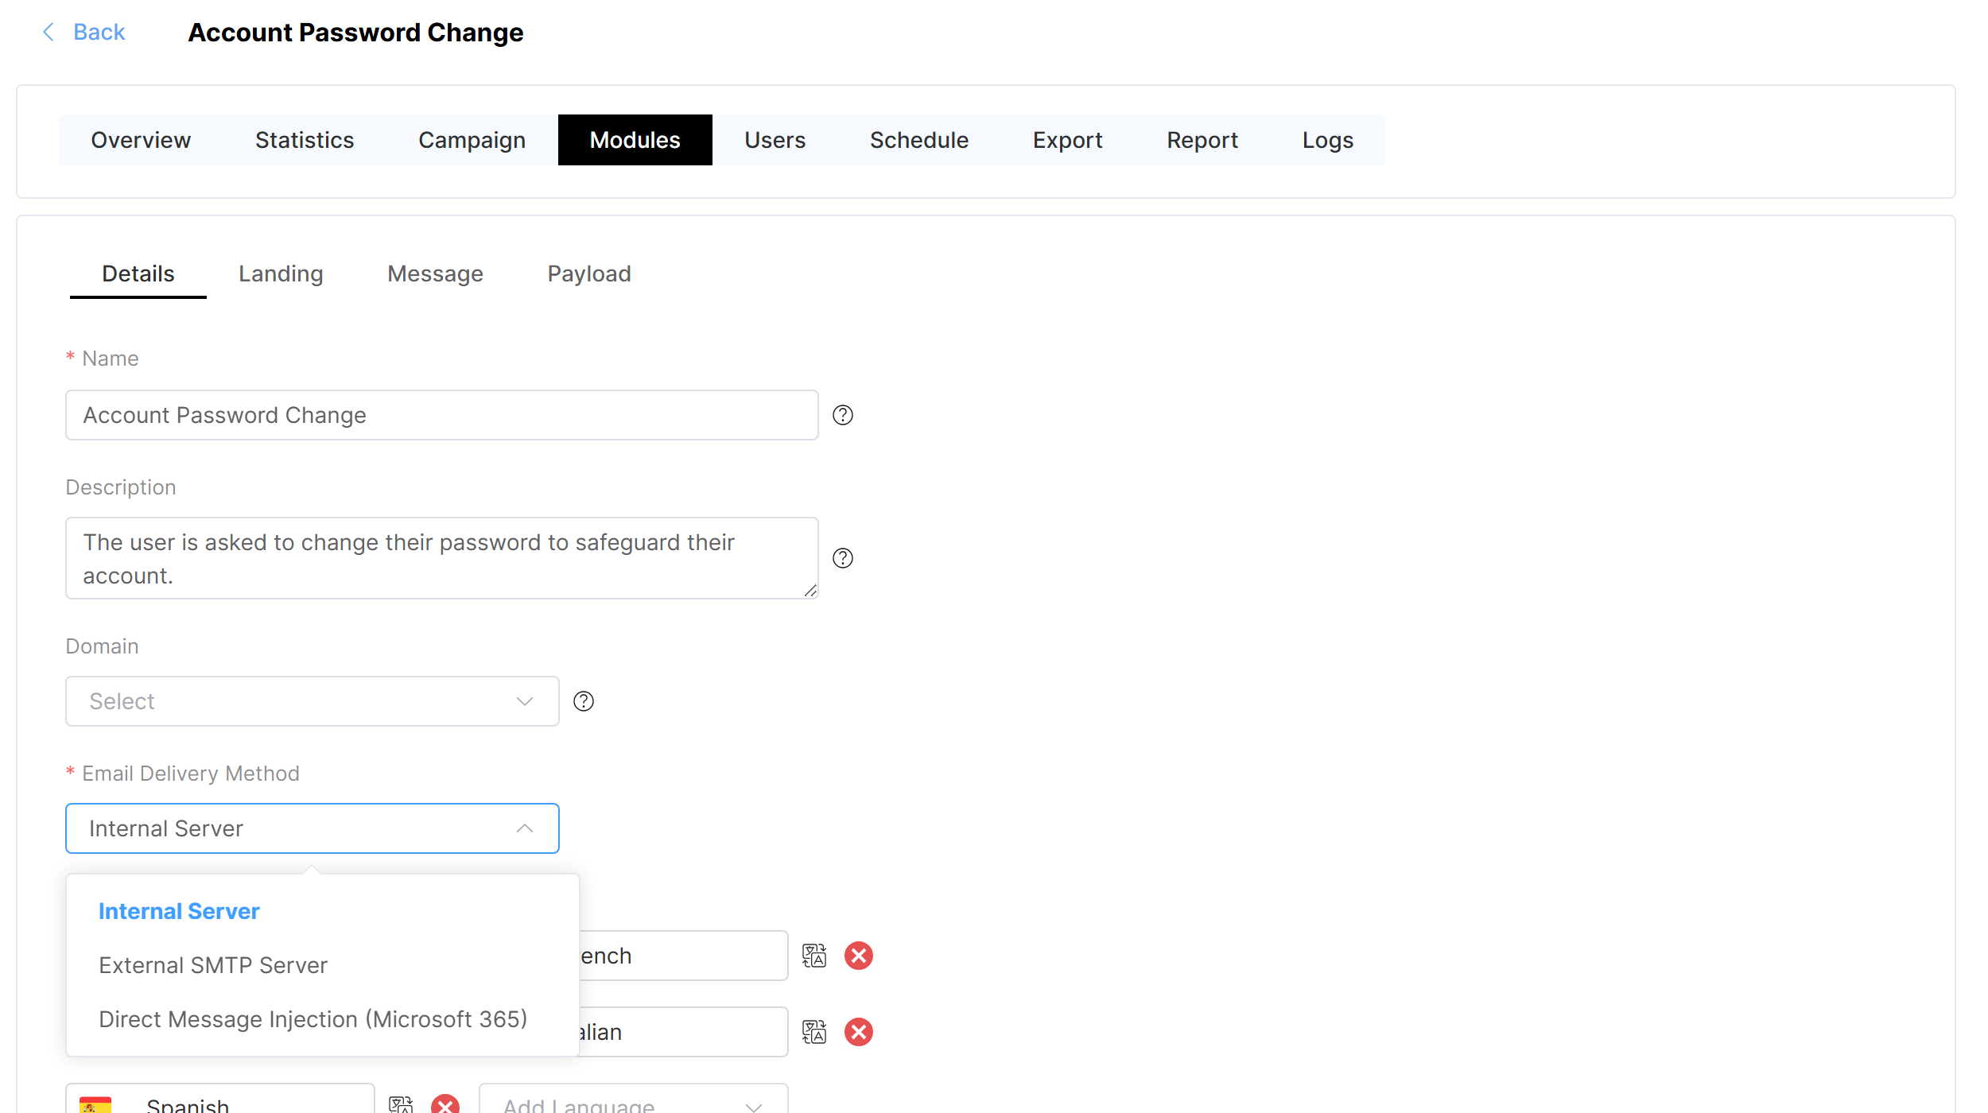The image size is (1988, 1113).
Task: Click the Spanish language field
Action: [220, 1099]
